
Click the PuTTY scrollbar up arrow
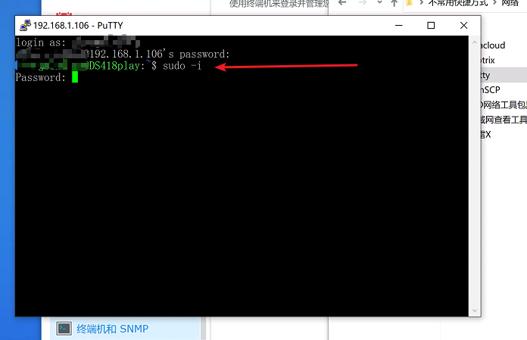475,42
